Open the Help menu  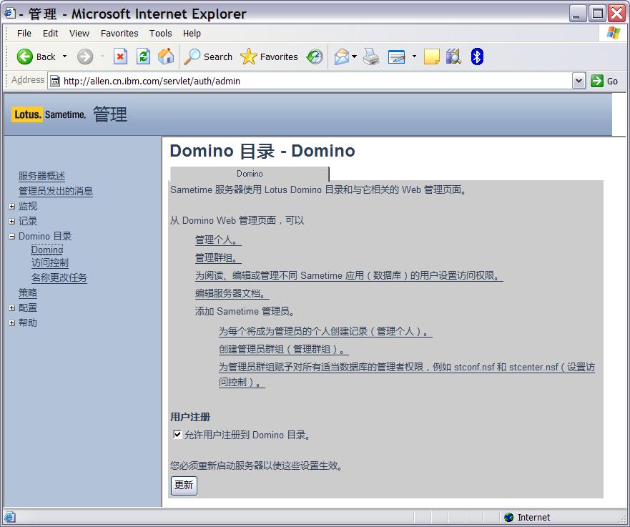(x=192, y=34)
